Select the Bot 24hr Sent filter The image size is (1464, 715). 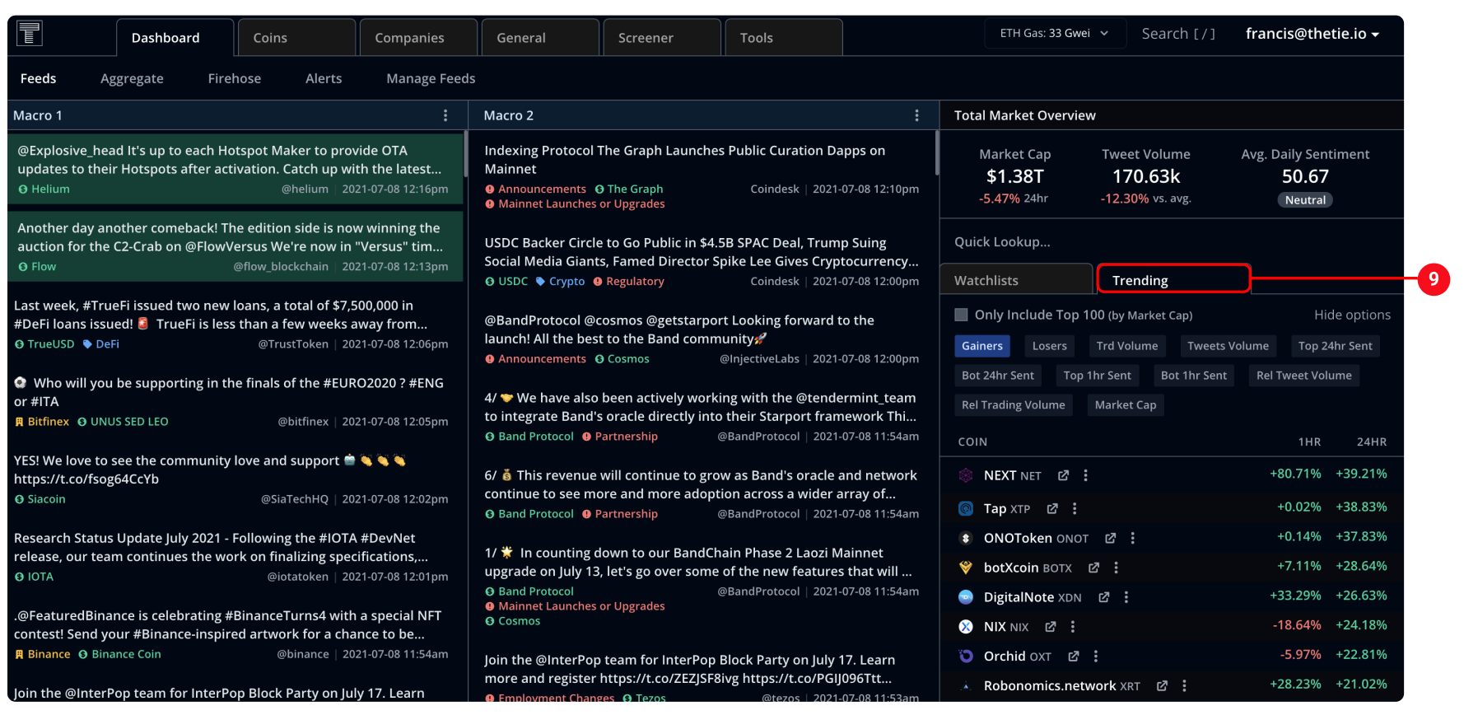[998, 376]
